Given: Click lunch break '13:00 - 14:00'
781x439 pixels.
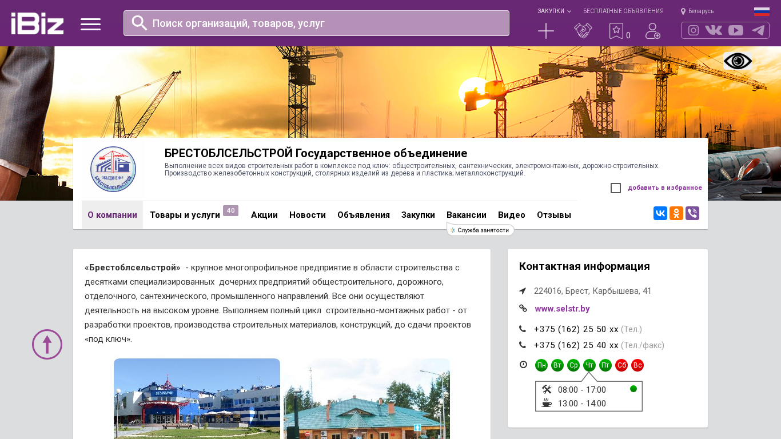Looking at the screenshot, I should point(581,404).
